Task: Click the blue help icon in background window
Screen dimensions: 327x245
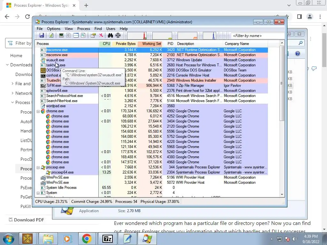Action: [x=298, y=54]
